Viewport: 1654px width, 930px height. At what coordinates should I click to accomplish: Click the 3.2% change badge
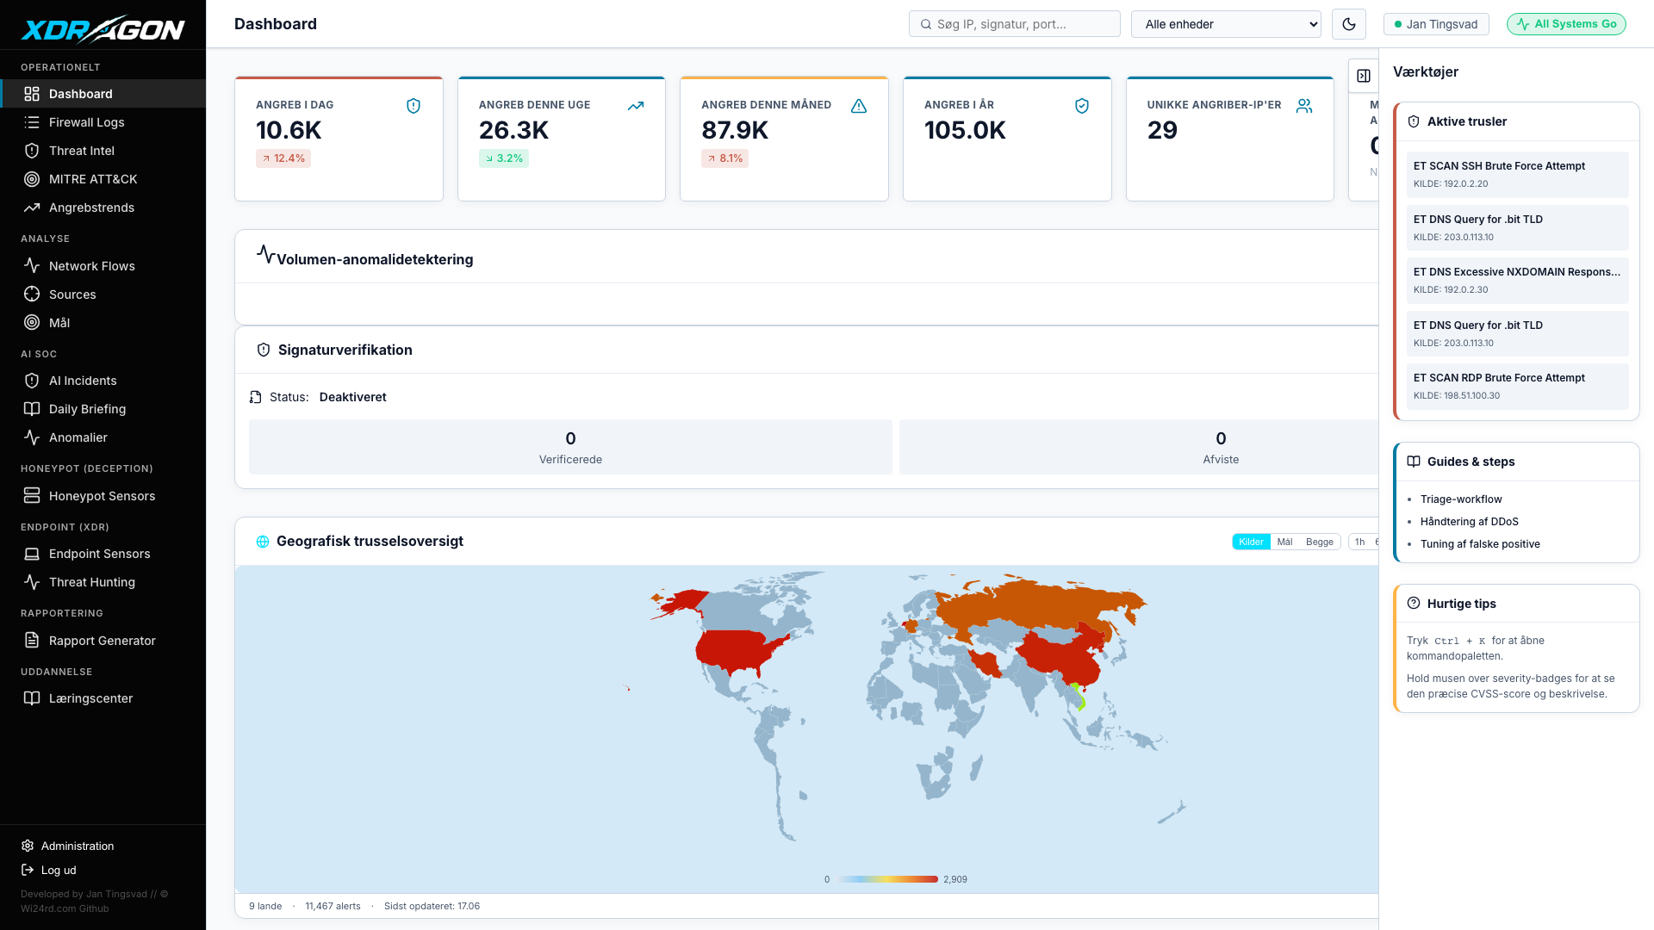pyautogui.click(x=504, y=158)
